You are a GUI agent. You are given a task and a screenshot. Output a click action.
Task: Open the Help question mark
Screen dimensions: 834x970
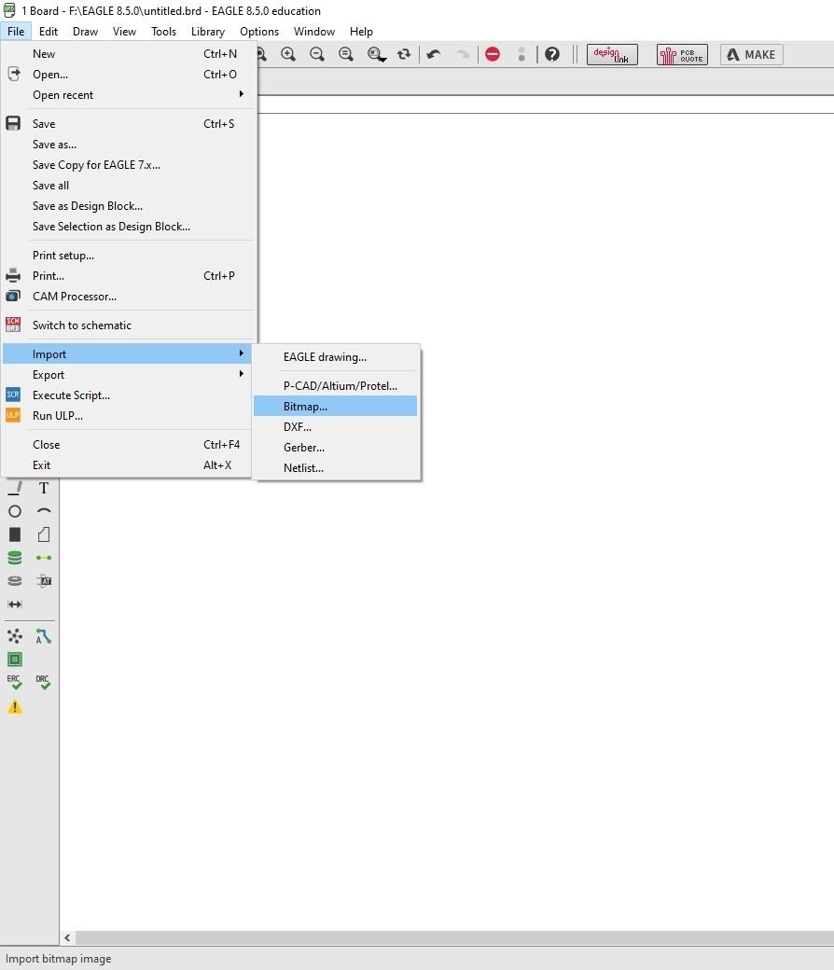pos(552,54)
